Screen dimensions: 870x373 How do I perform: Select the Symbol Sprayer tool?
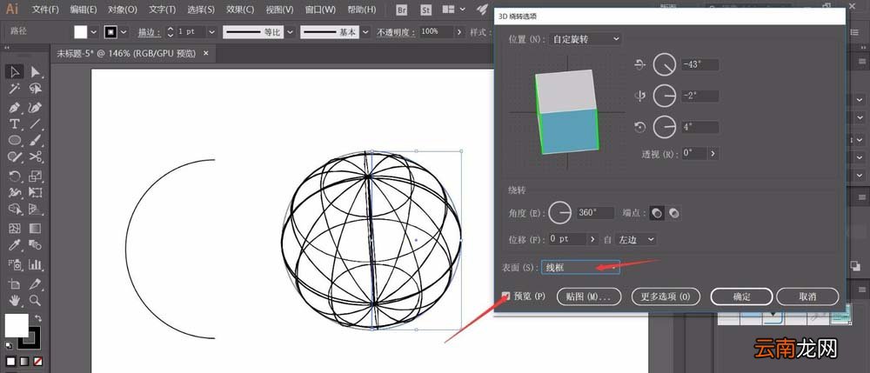tap(15, 264)
